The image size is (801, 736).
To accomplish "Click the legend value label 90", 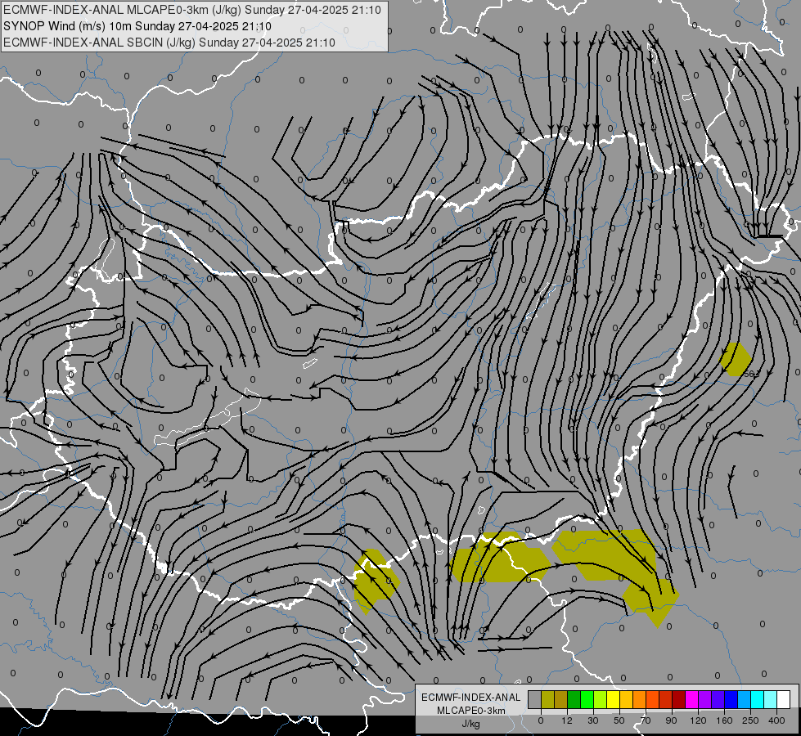I will point(671,720).
